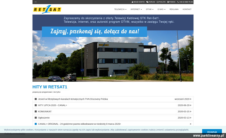This screenshot has height=138, width=226.
Task: Click the blue square beside CANAL+ ORIGINAL
Action: pos(36,124)
